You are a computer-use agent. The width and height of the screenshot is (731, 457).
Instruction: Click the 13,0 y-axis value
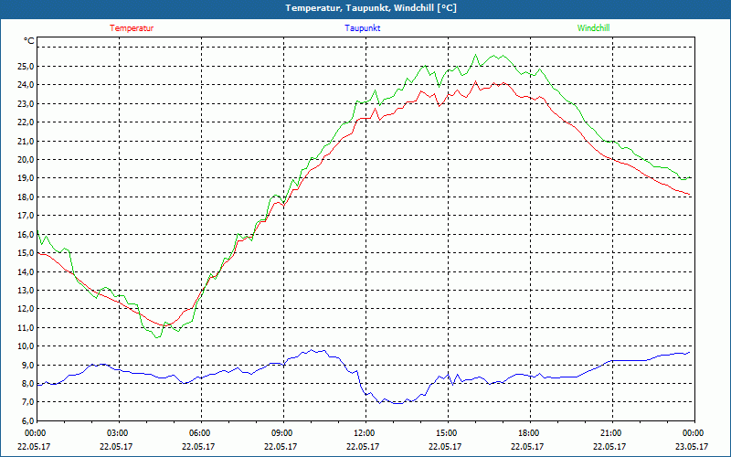[x=26, y=290]
